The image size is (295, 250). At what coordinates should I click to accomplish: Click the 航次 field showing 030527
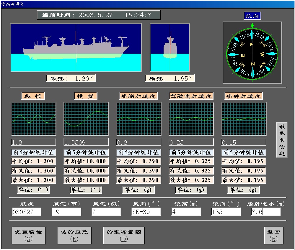click(x=27, y=212)
